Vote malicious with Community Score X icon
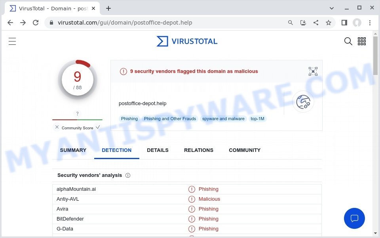The image size is (380, 238). [x=57, y=127]
